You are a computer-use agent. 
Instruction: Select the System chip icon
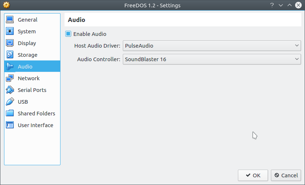[10, 31]
